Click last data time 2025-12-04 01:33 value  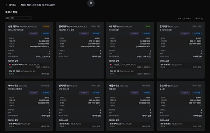click(144, 57)
